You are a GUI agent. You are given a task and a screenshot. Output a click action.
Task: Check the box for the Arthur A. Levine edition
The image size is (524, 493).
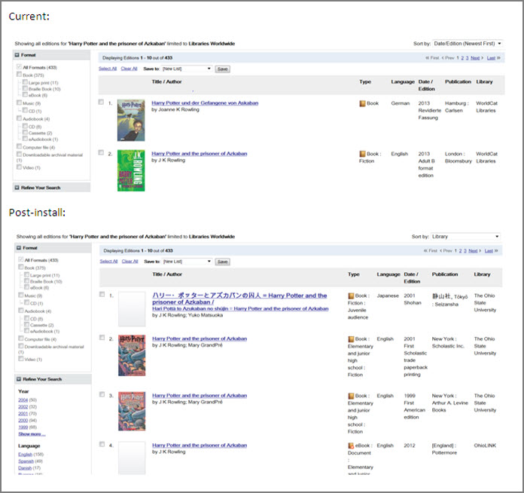[x=102, y=394]
